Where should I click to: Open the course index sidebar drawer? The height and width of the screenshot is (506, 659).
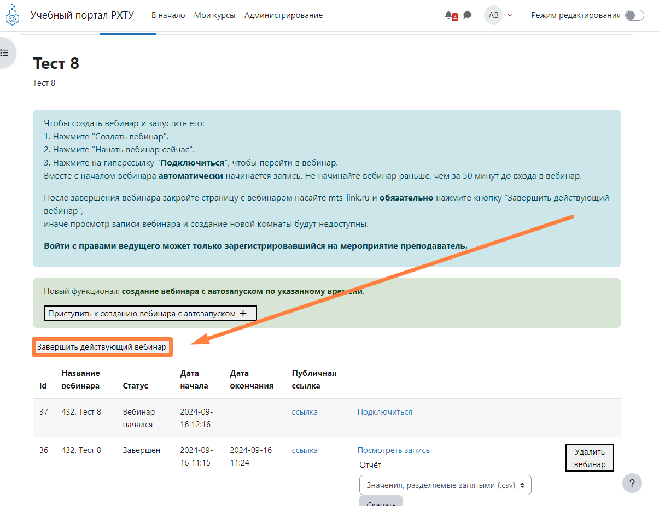point(5,53)
